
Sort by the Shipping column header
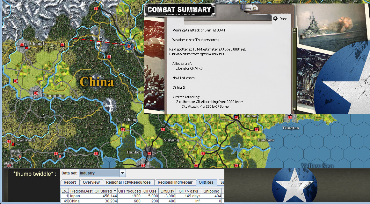point(211,191)
